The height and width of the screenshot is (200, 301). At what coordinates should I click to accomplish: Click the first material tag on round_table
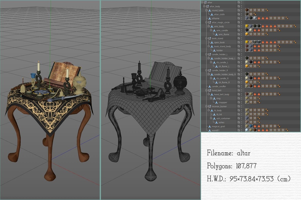(x=247, y=10)
